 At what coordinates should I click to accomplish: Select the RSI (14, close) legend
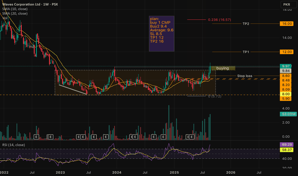[x=13, y=145]
